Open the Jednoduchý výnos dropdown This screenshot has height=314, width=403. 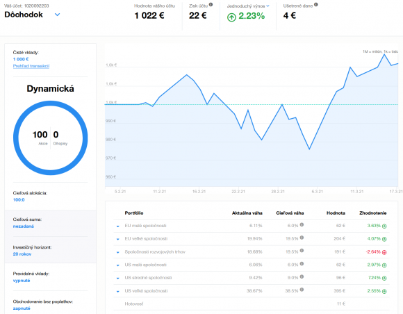268,6
